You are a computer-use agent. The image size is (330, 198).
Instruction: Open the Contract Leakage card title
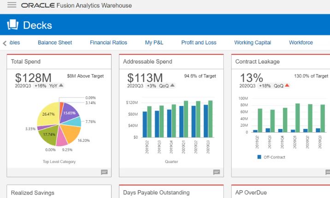[x=257, y=62]
